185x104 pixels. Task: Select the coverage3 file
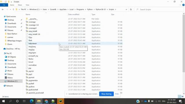tap(32, 28)
